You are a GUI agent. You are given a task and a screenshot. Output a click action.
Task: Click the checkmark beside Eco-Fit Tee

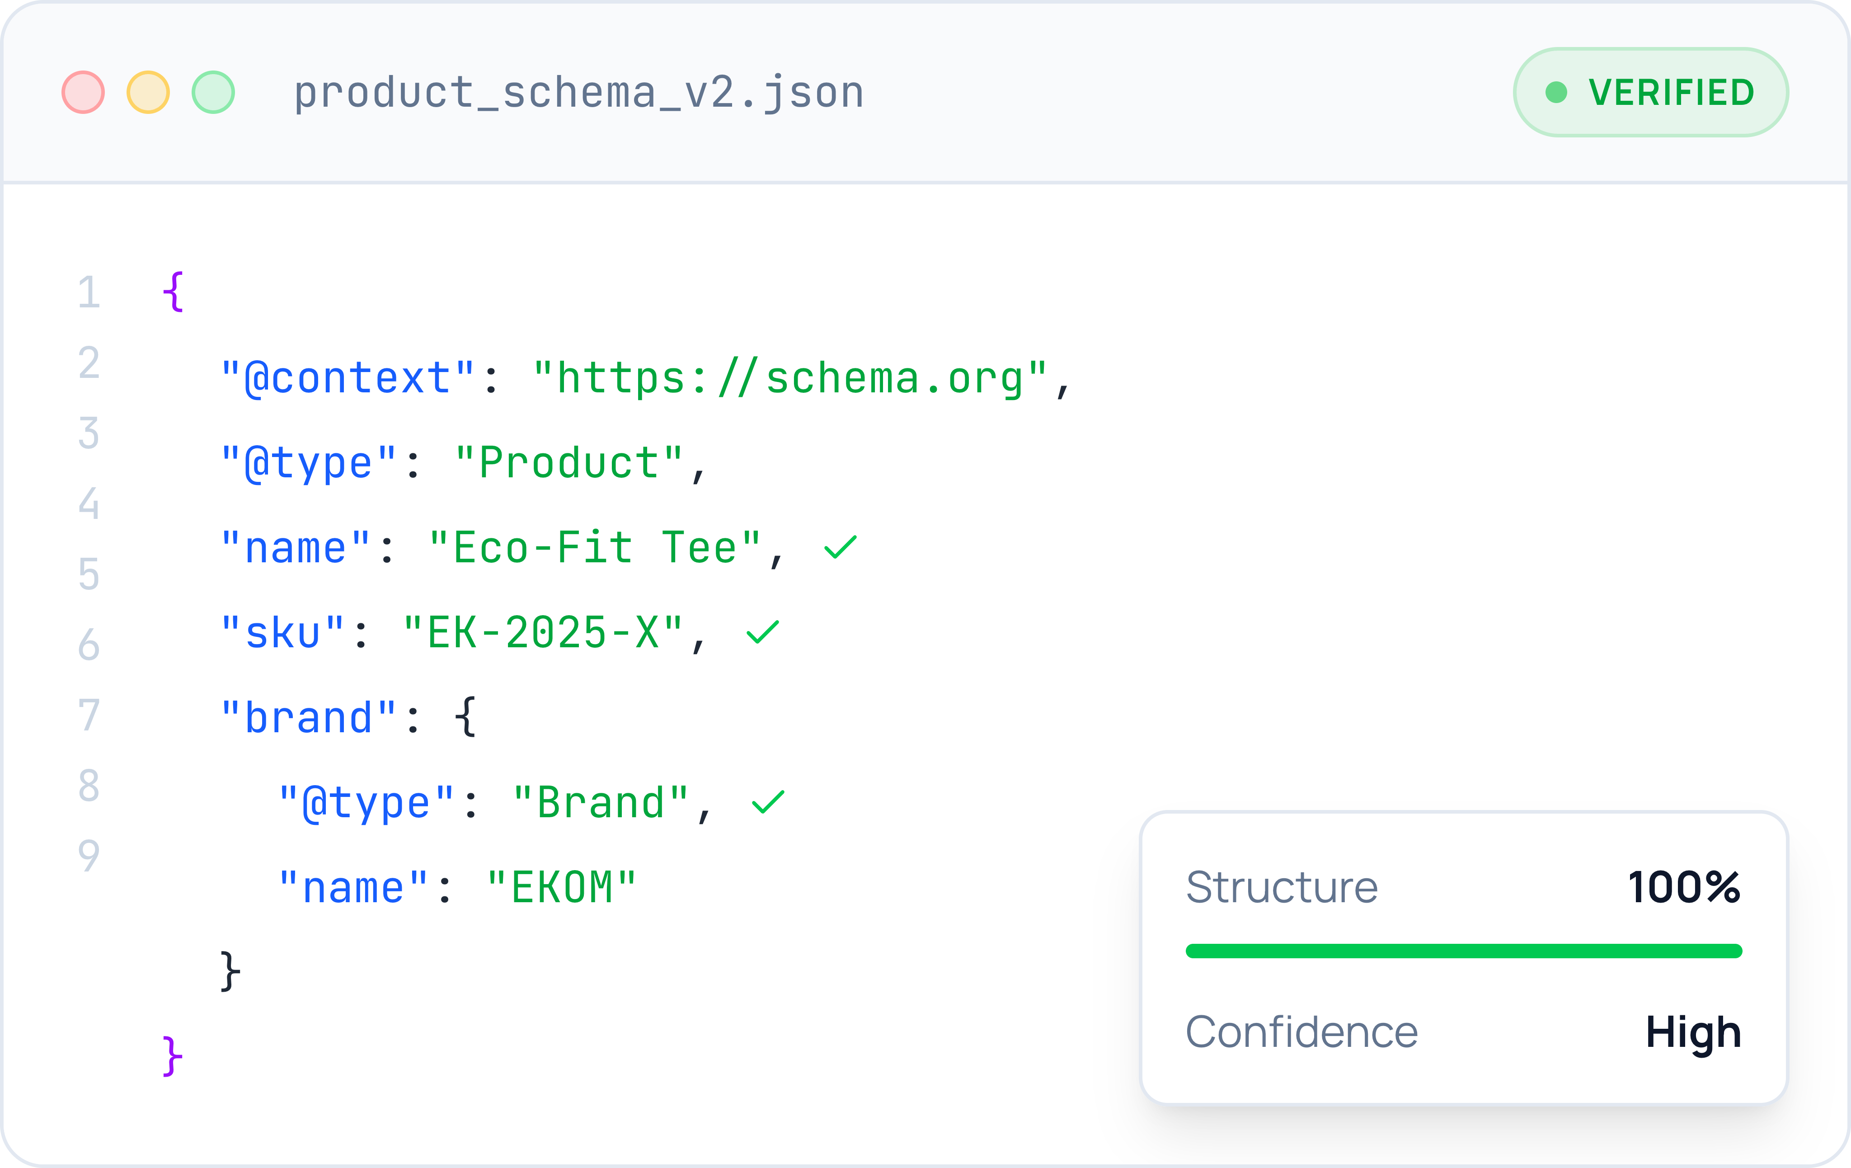pyautogui.click(x=840, y=547)
